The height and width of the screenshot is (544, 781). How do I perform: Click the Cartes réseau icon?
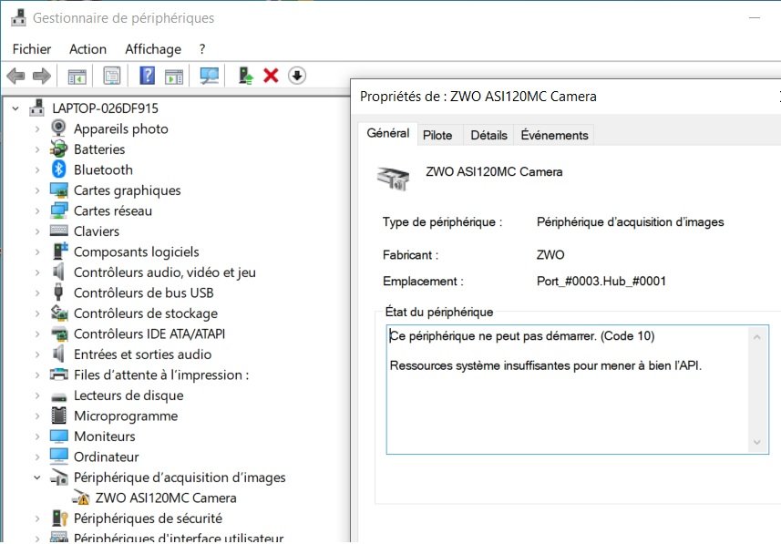point(58,210)
